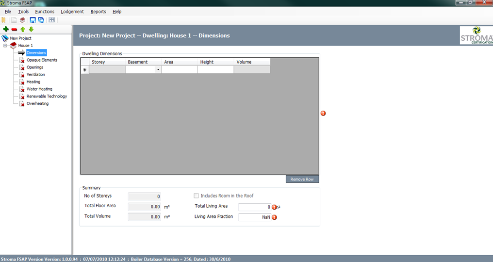Select Water Heating in the tree

coord(39,89)
